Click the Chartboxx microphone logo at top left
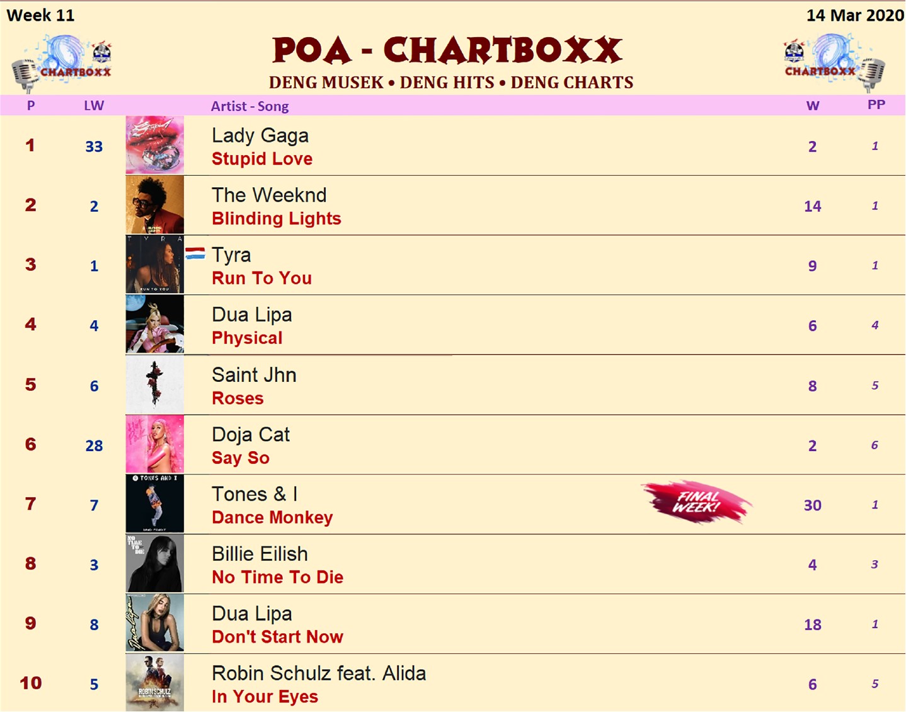Image resolution: width=906 pixels, height=712 pixels. (62, 63)
